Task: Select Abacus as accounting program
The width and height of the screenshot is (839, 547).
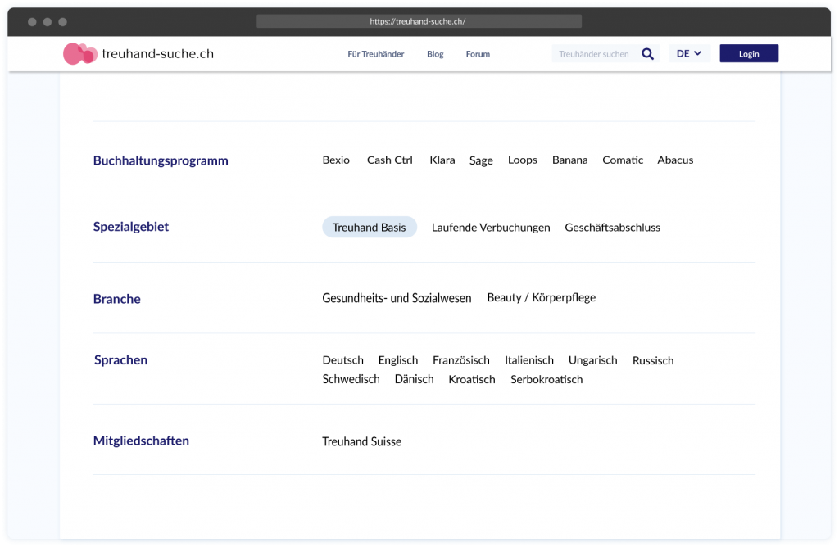Action: pos(675,160)
